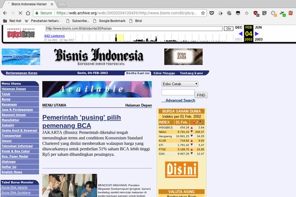Open the browser home page icon
The height and width of the screenshot is (197, 296).
(28, 13)
